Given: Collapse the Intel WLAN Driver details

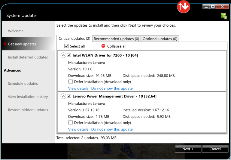Looking at the screenshot, I should (x=63, y=55).
